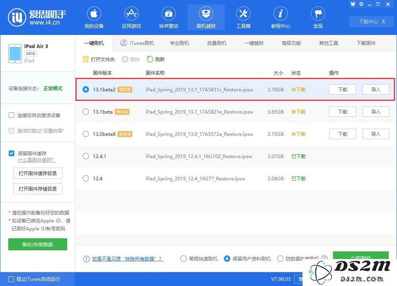Select 防数据恢复刷机 flash mode
This screenshot has width=397, height=286.
[x=280, y=259]
